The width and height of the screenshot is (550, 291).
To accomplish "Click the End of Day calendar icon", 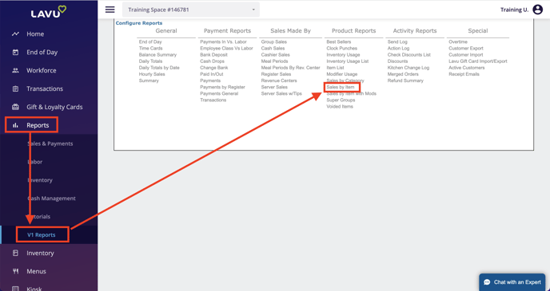I will pos(15,52).
